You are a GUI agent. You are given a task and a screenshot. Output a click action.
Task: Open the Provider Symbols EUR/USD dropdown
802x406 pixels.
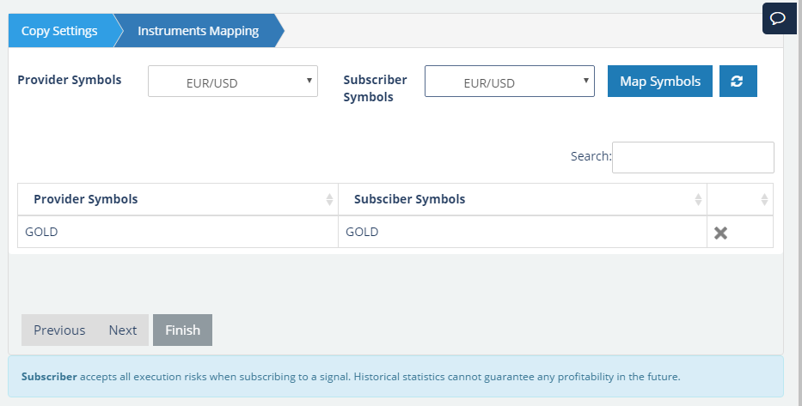point(233,82)
